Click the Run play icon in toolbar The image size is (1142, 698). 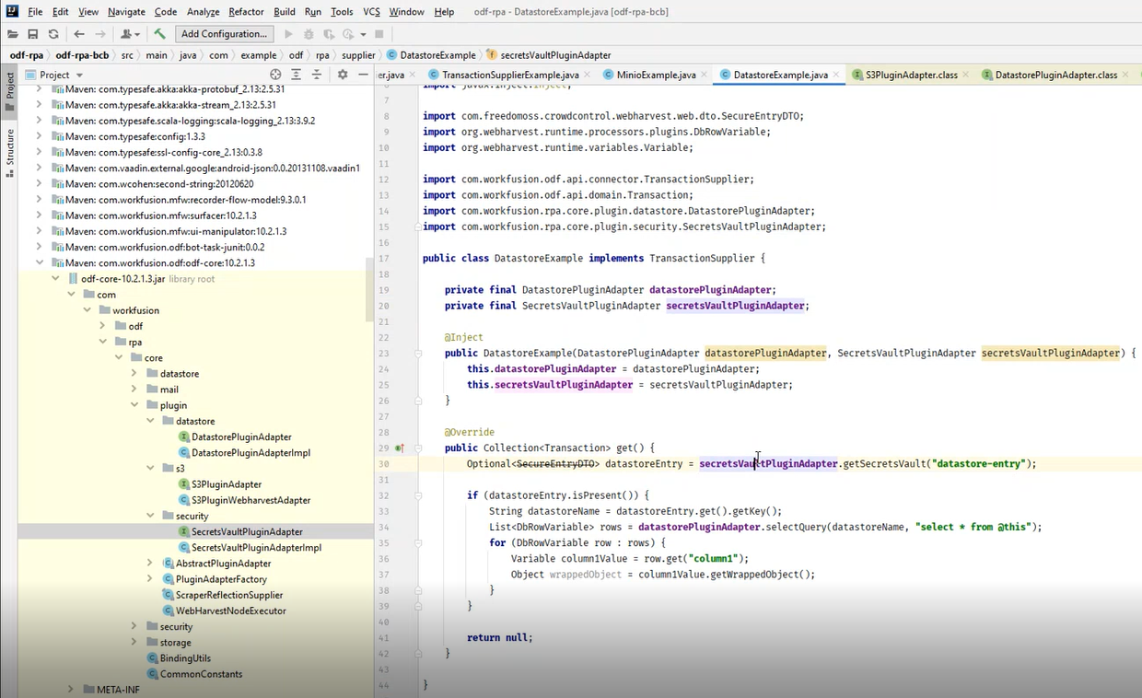(x=288, y=34)
